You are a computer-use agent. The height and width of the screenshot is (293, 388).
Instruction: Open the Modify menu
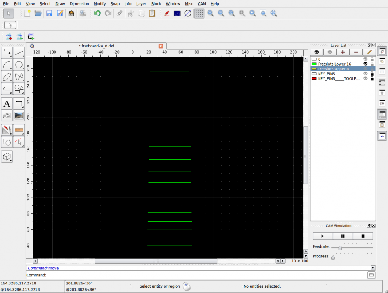[x=100, y=4]
